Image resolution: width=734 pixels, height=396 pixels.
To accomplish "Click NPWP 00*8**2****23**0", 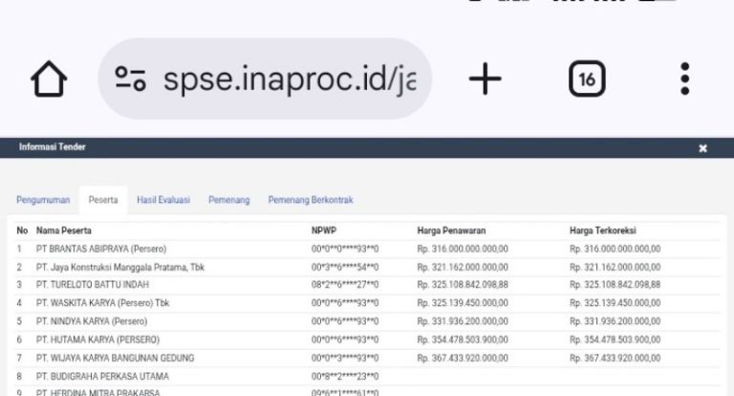I will coord(345,376).
